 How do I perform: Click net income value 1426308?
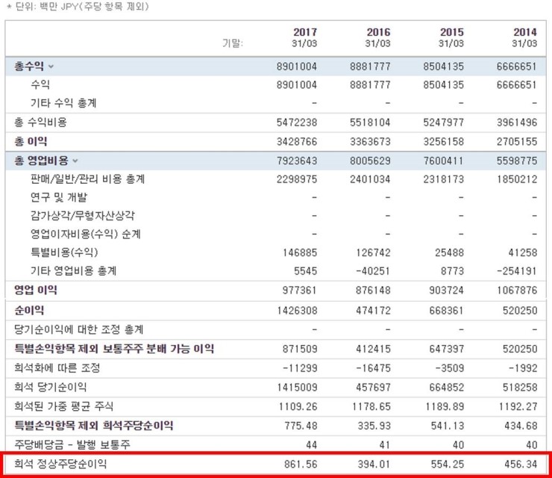297,311
